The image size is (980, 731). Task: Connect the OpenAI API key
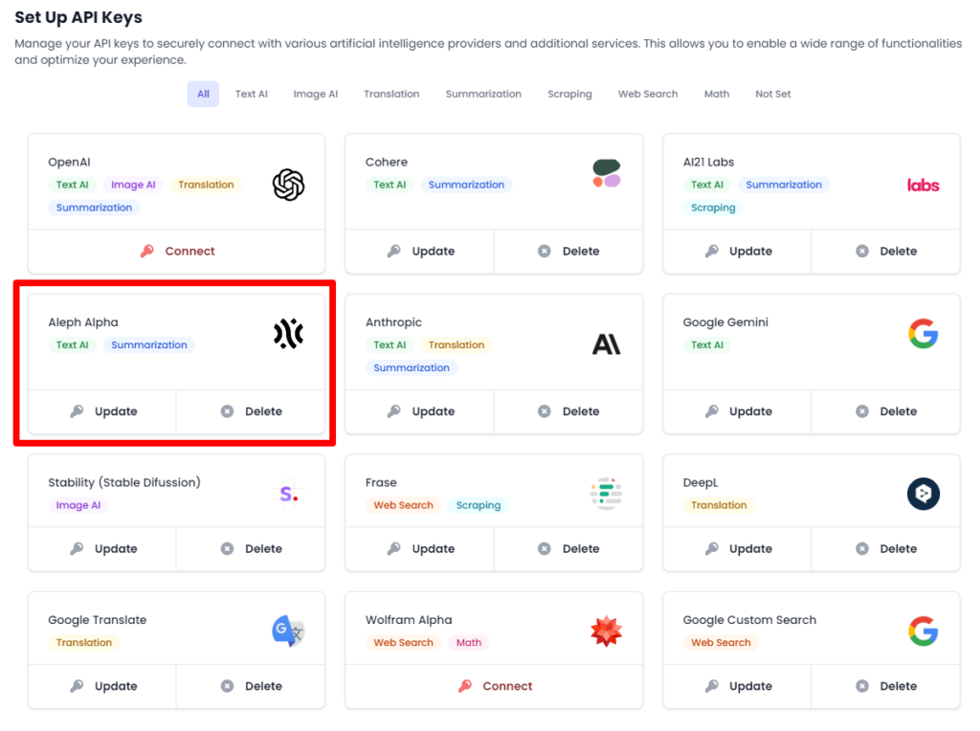click(176, 251)
